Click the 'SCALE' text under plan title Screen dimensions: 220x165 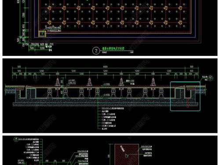pos(104,52)
